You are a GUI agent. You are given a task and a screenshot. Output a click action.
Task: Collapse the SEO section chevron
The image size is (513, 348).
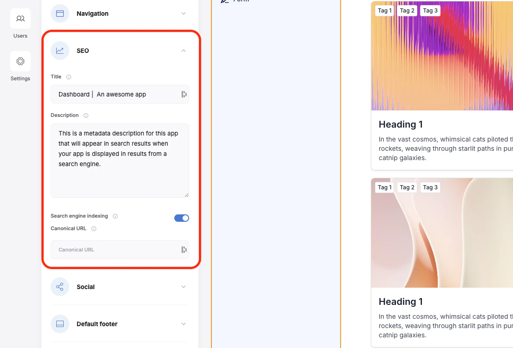pos(184,51)
